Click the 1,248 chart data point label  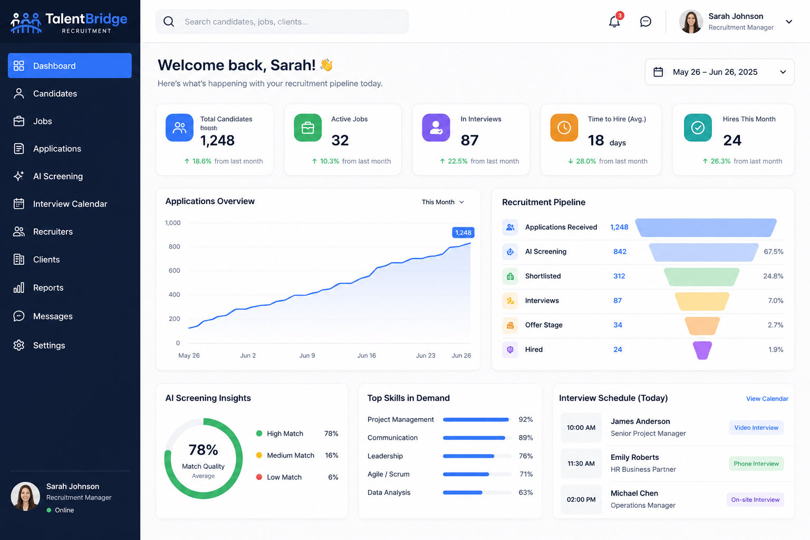(x=464, y=233)
